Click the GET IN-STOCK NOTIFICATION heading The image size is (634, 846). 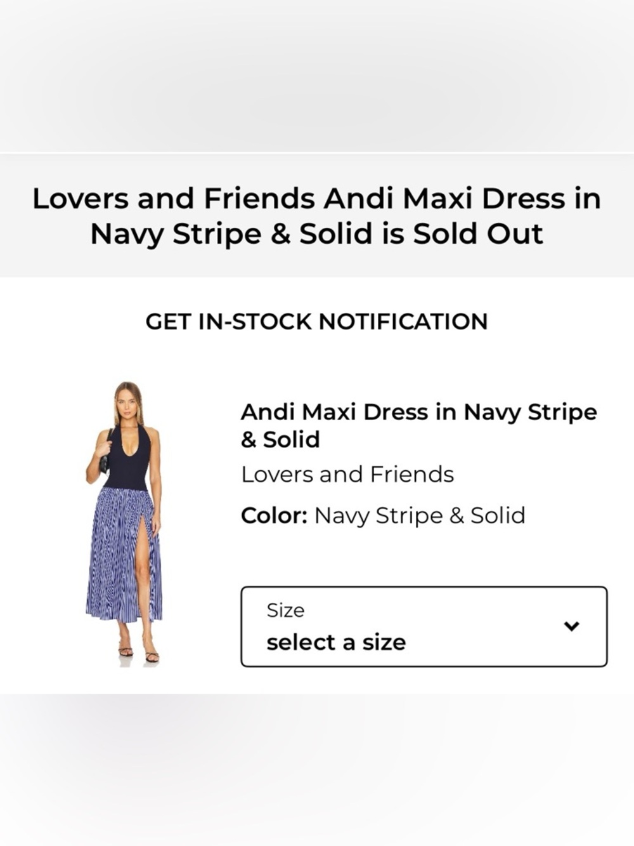(x=316, y=322)
